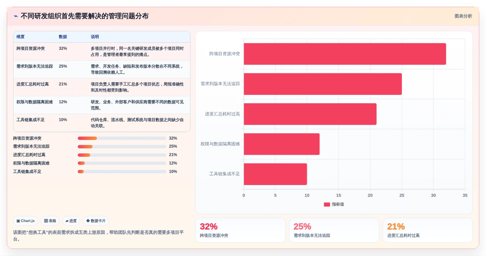The image size is (486, 256).
Task: Click the page title 不同研发组织首先需要解决的管理问题分布
Action: click(84, 16)
